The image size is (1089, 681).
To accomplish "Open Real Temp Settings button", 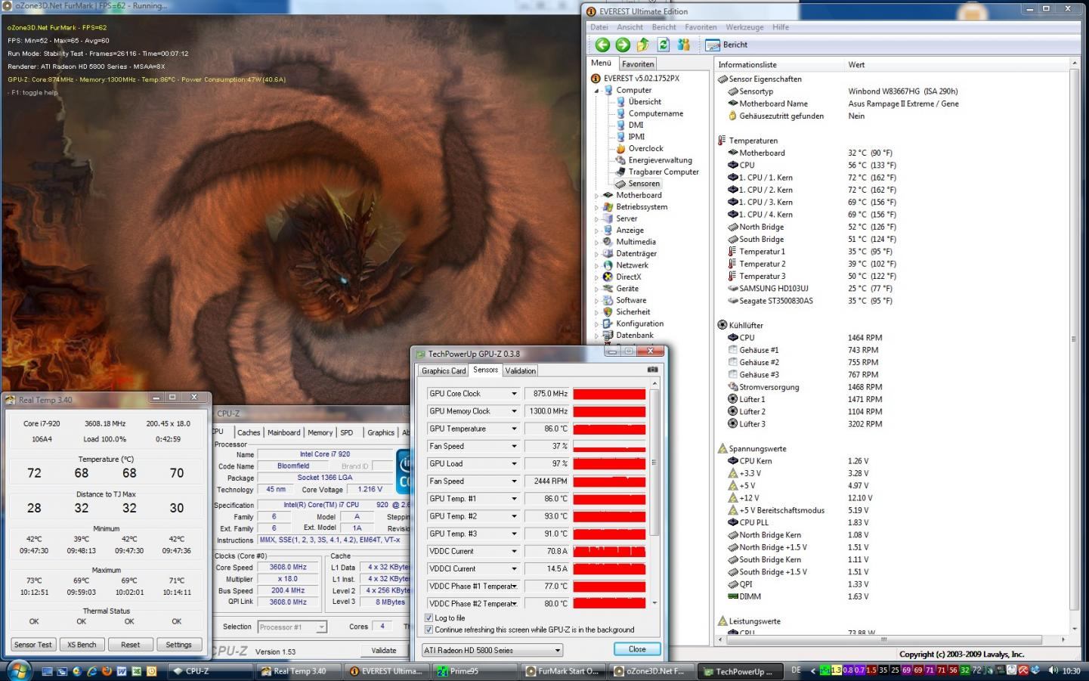I will (x=178, y=645).
